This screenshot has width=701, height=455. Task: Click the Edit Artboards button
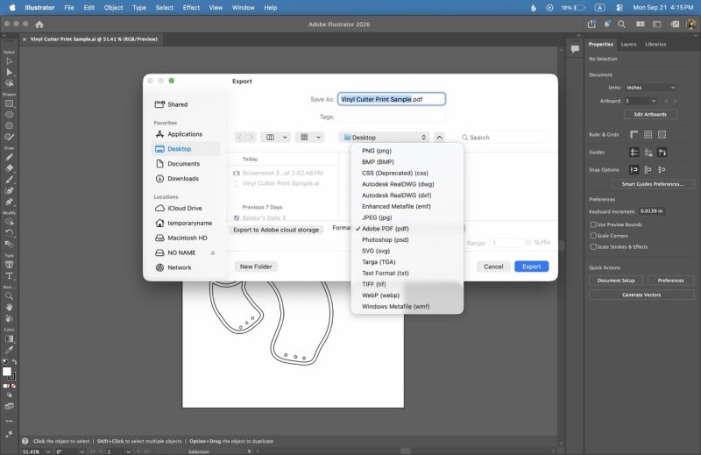[x=650, y=115]
